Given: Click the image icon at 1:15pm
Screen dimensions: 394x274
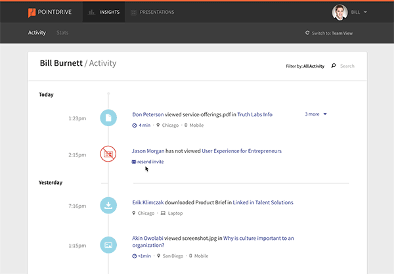Looking at the screenshot, I should coord(108,245).
